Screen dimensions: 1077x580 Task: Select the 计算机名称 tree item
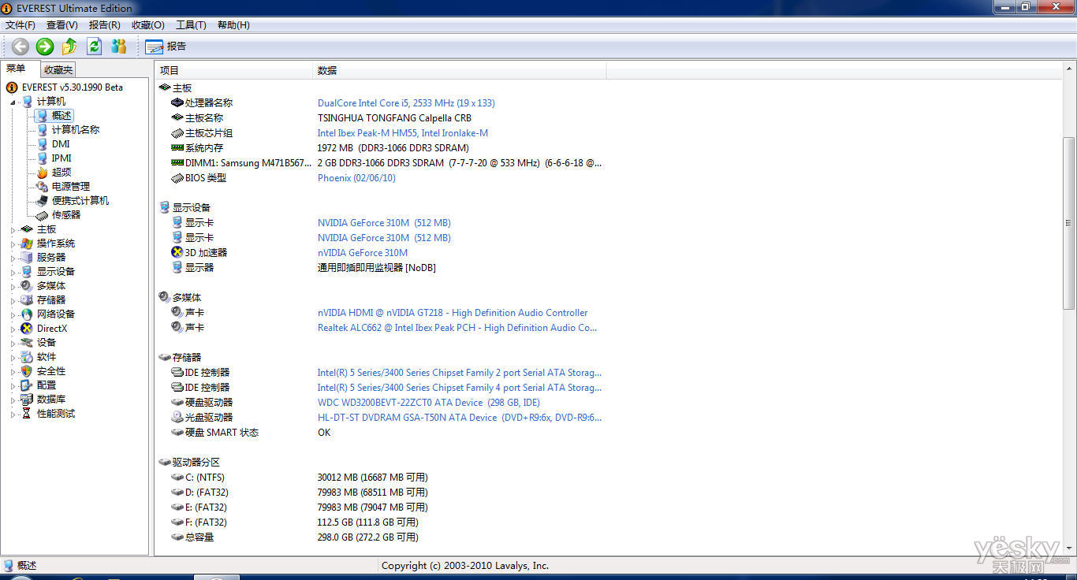click(76, 130)
